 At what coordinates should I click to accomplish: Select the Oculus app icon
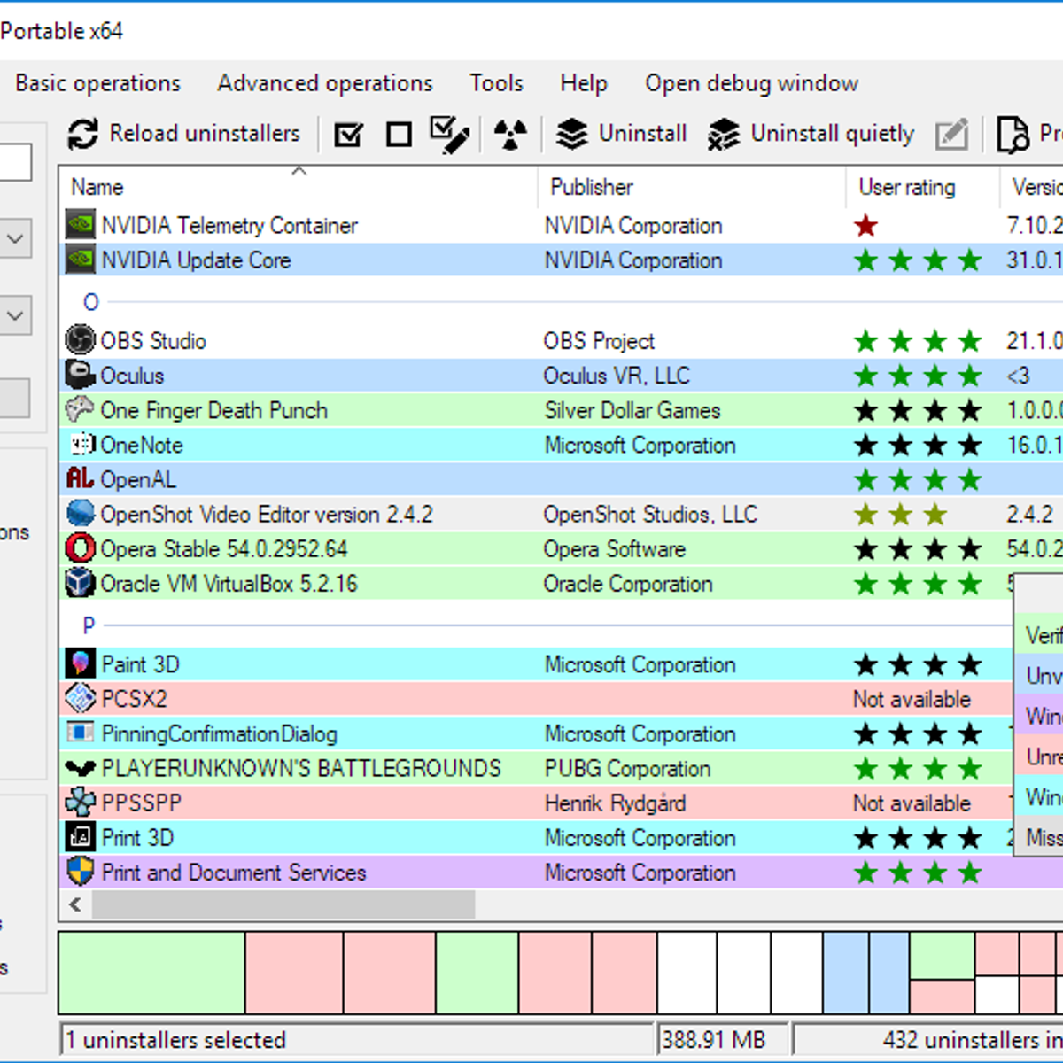[x=81, y=375]
